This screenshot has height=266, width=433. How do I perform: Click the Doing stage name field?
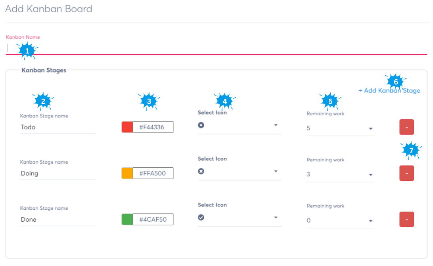[x=58, y=173]
